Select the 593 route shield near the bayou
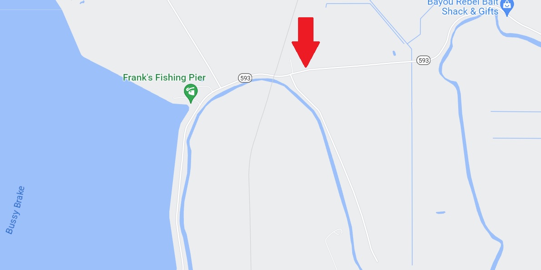The width and height of the screenshot is (541, 270). pyautogui.click(x=423, y=60)
